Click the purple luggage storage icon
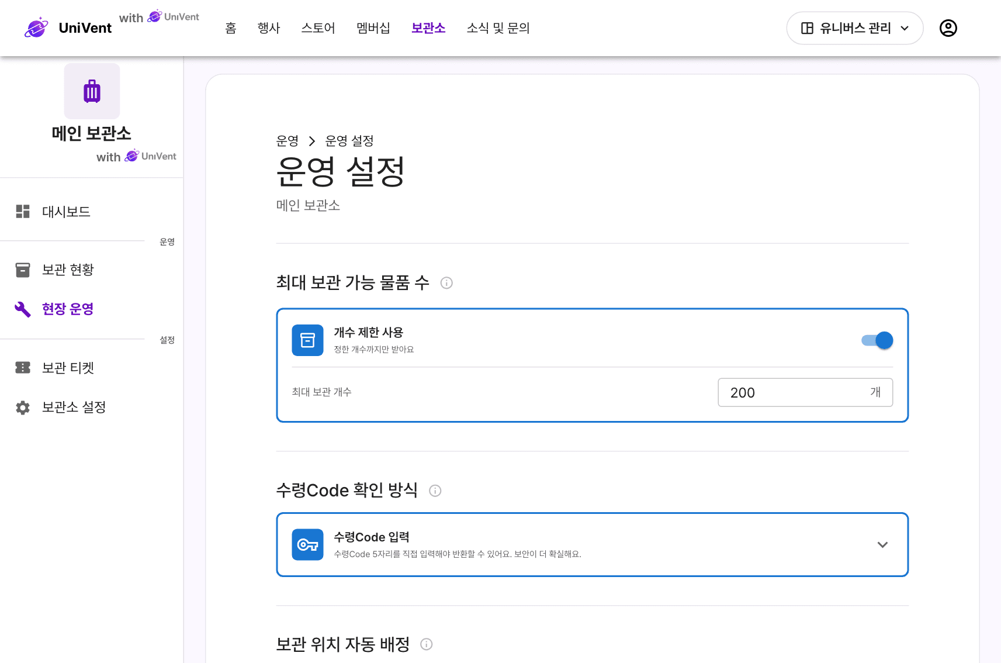The height and width of the screenshot is (663, 1001). point(92,91)
